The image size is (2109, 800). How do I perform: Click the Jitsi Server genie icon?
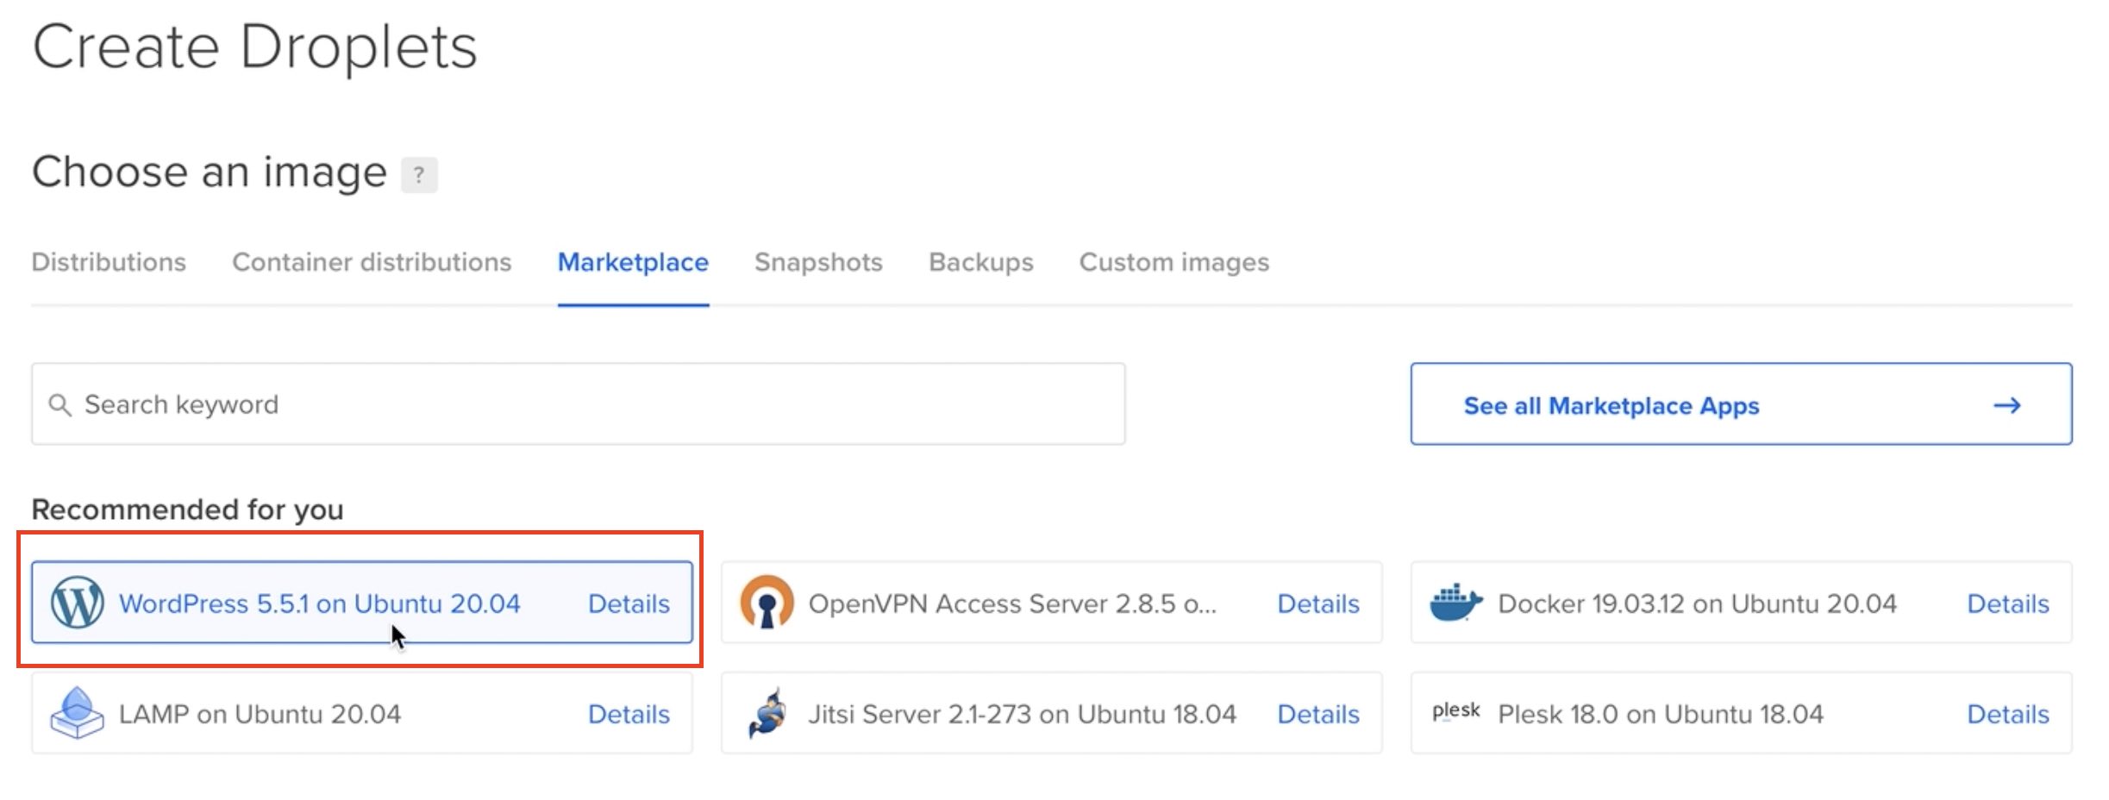767,713
